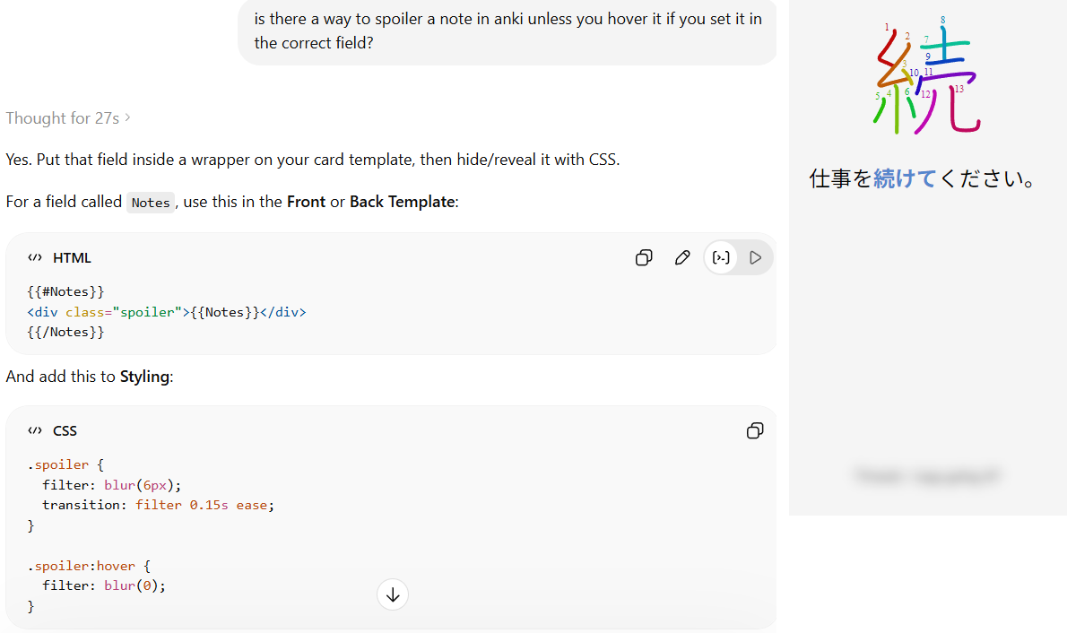Image resolution: width=1067 pixels, height=633 pixels.
Task: Copy the HTML code block
Action: [x=644, y=258]
